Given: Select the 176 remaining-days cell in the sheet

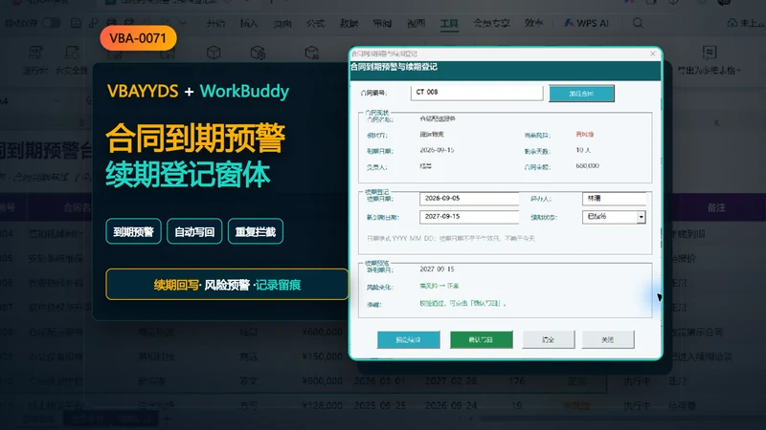Looking at the screenshot, I should click(x=517, y=380).
